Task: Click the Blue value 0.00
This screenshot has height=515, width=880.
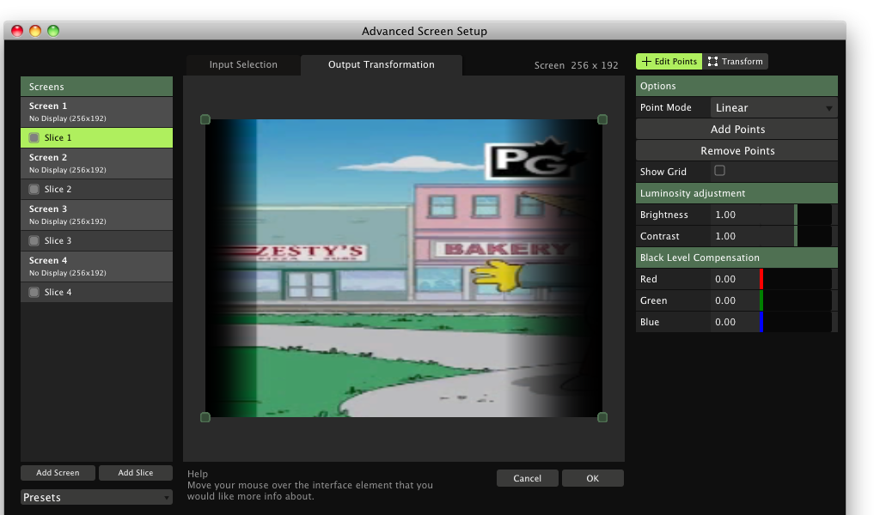Action: pyautogui.click(x=725, y=322)
